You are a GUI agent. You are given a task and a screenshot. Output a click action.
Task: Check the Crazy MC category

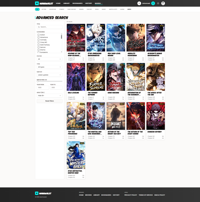38,42
